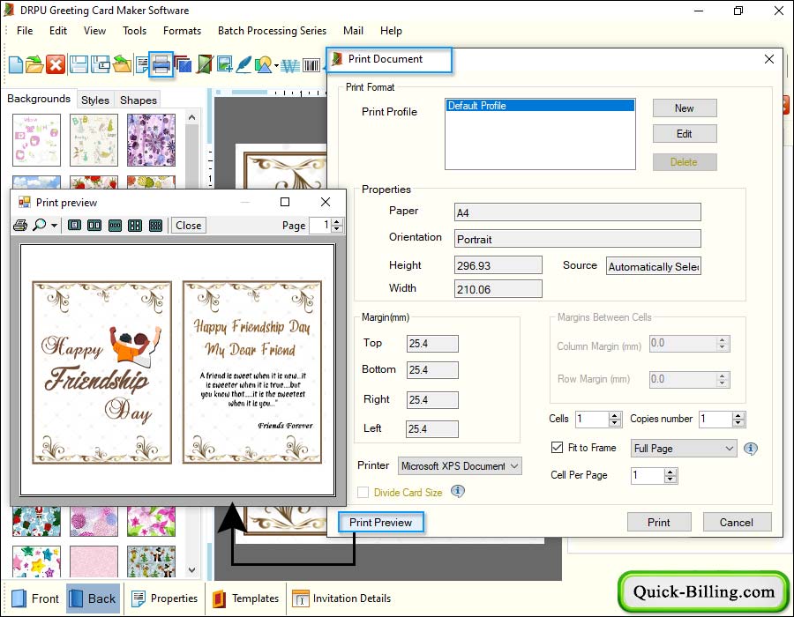Click the Print button in dialog
Viewport: 794px width, 617px height.
click(659, 523)
